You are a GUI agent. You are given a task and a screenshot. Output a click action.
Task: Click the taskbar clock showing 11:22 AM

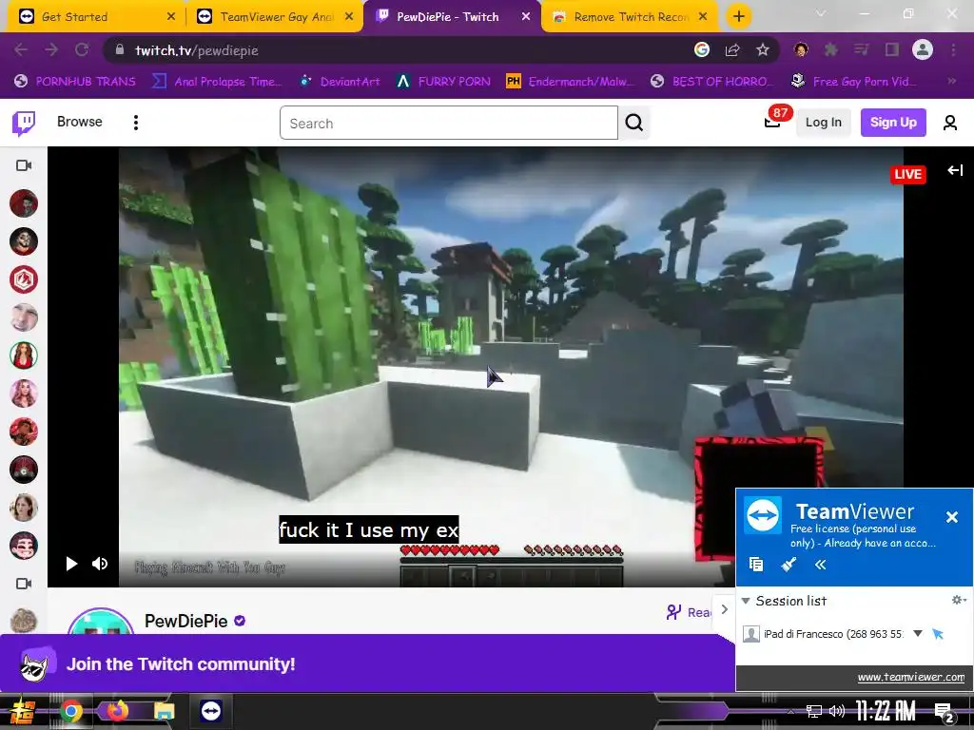[886, 711]
